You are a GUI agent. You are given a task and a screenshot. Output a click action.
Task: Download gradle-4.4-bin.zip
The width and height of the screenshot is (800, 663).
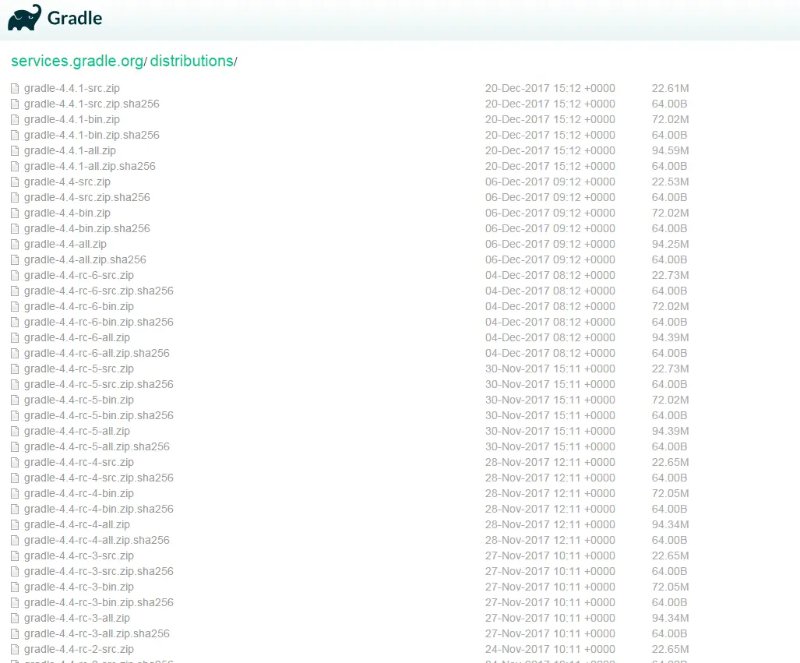(67, 213)
